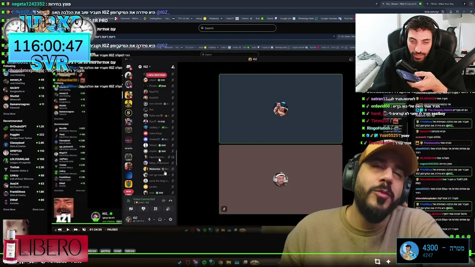Show More under Following channels
This screenshot has height=267, width=475.
coord(9,114)
